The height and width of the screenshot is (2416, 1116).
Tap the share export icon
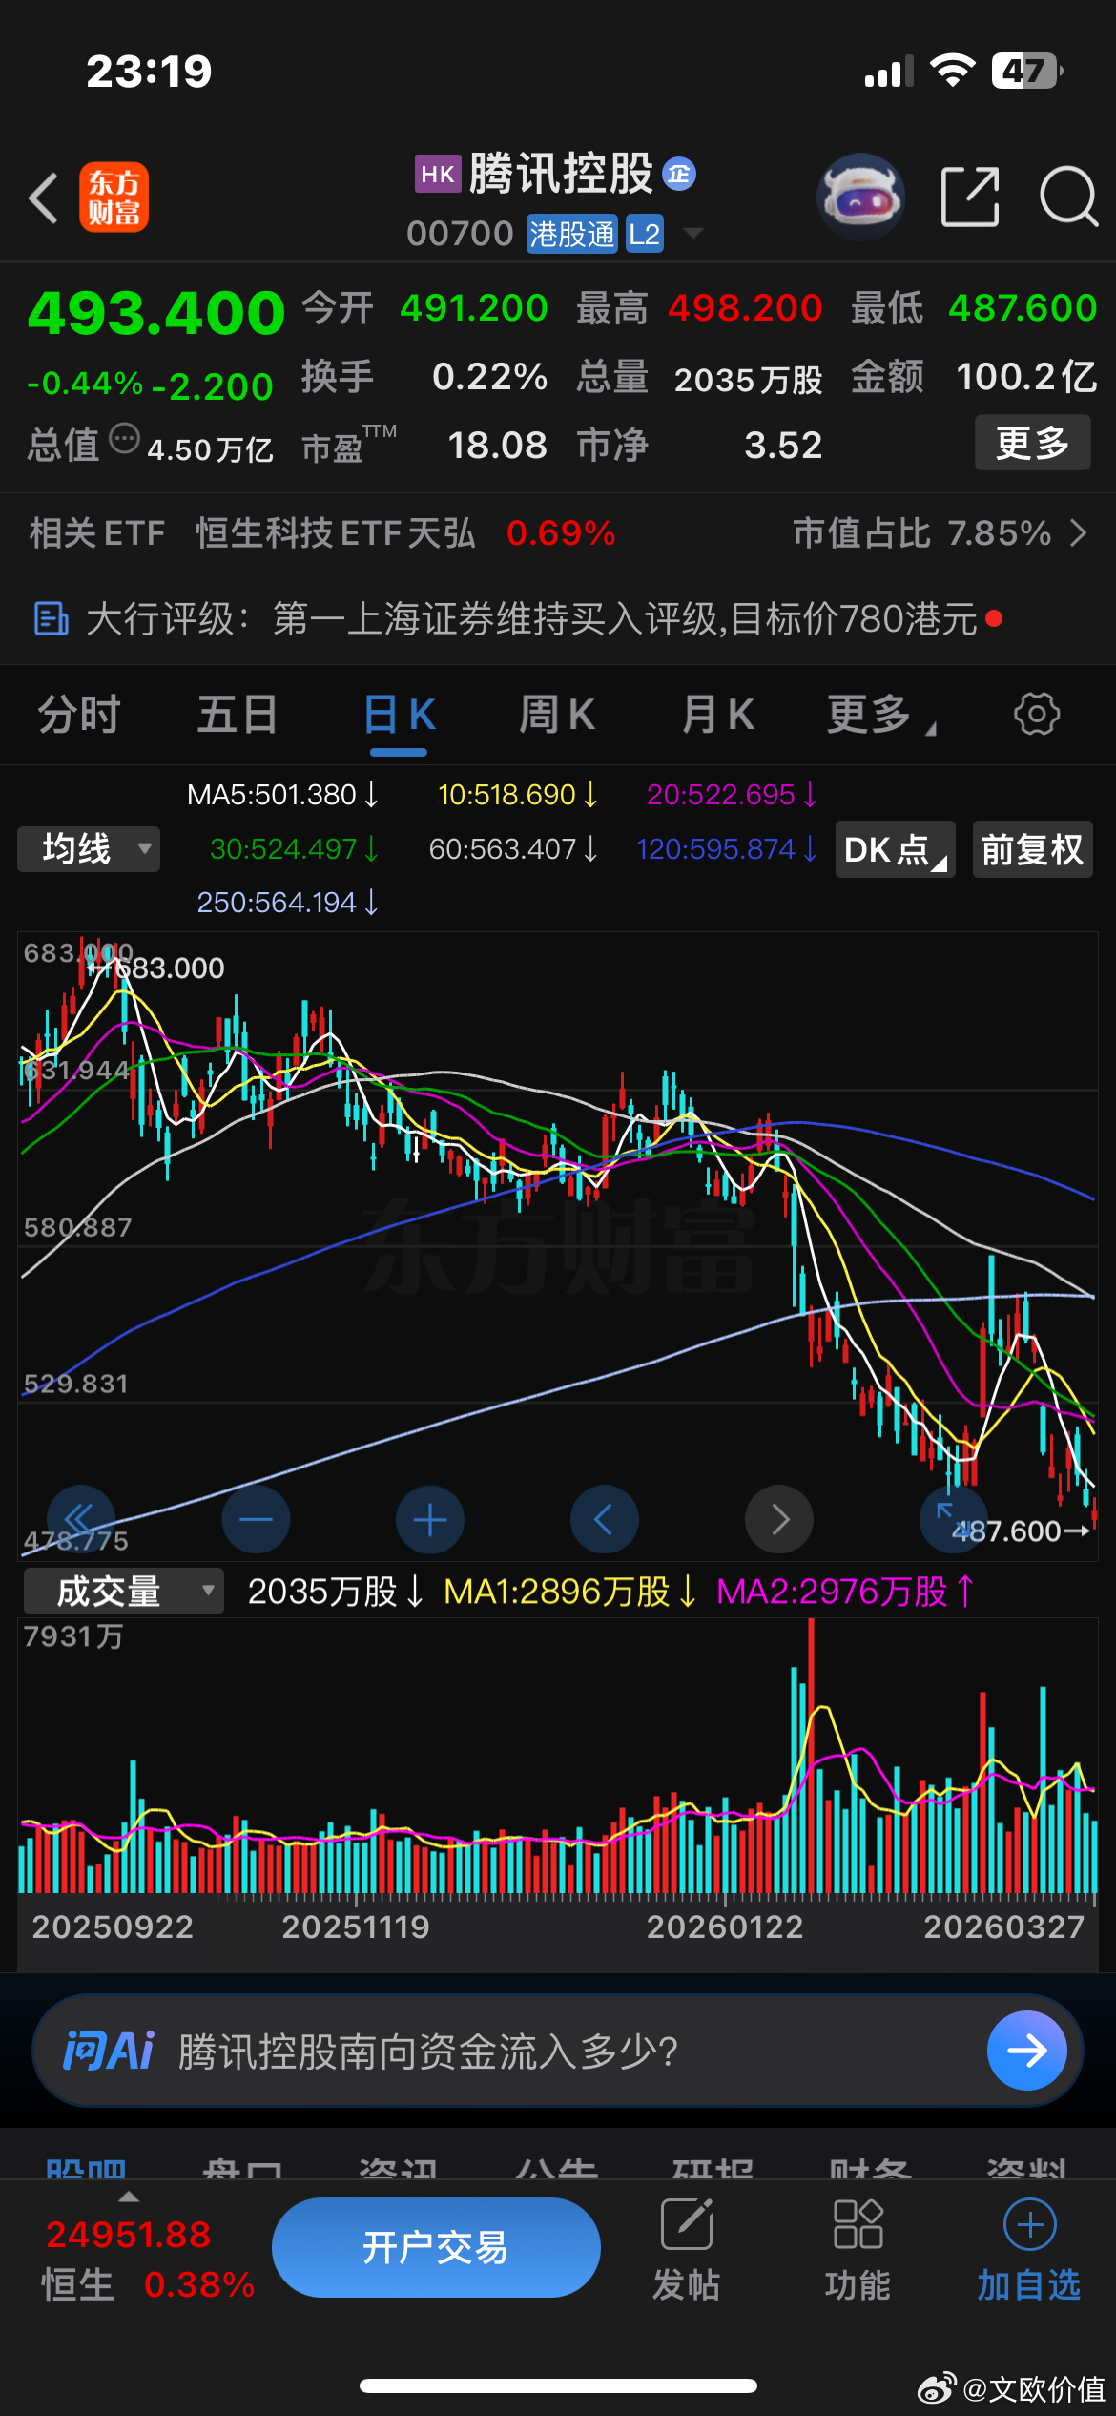970,197
